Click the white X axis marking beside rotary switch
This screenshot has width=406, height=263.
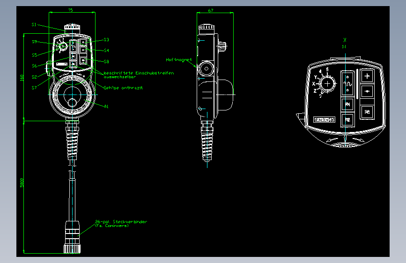click(314, 84)
